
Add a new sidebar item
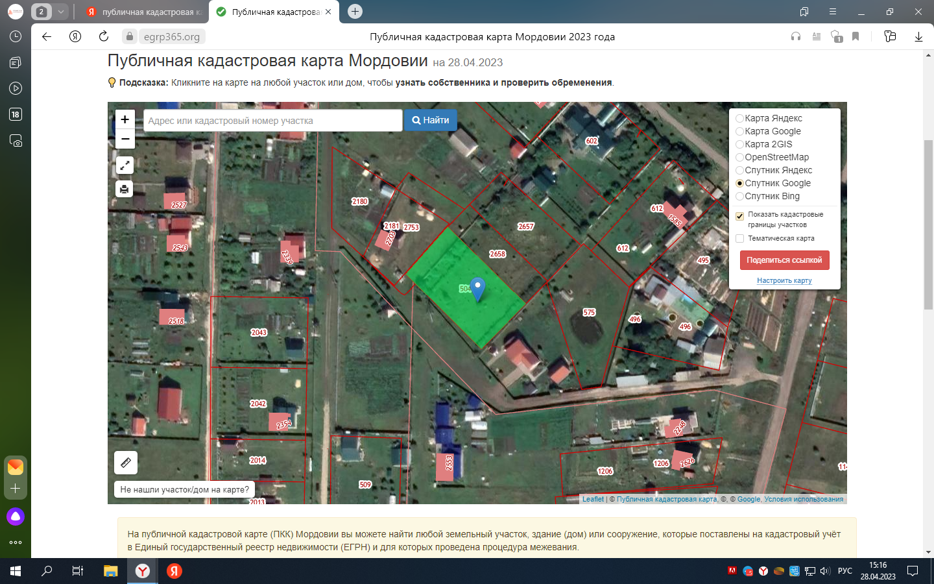[x=16, y=488]
